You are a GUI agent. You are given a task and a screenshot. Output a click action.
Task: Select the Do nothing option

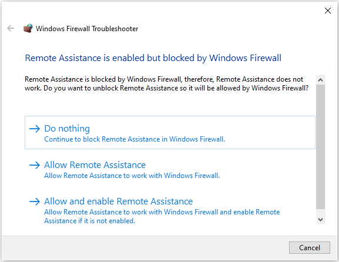click(170, 133)
